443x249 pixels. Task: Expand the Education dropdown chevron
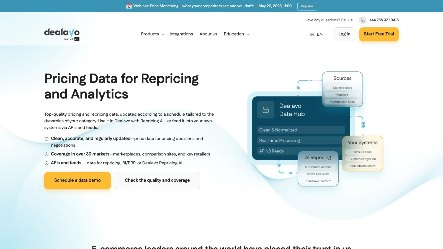coord(248,34)
